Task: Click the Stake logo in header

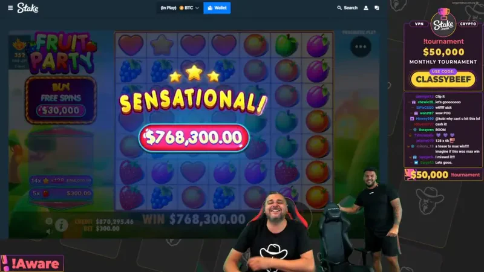Action: (x=27, y=8)
